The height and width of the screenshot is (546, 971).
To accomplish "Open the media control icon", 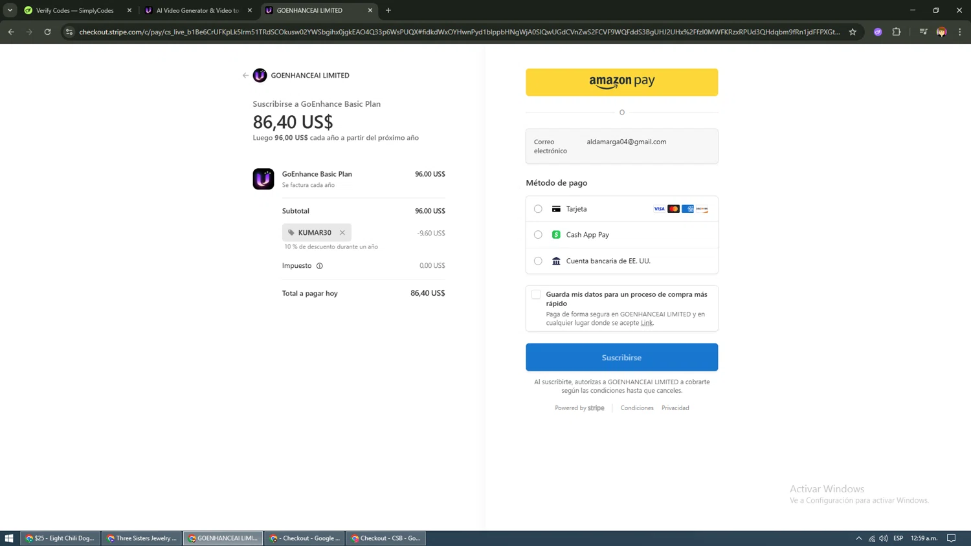I will pos(923,32).
